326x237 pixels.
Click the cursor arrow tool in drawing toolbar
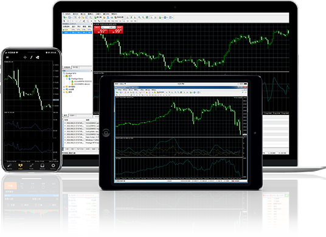(64, 21)
